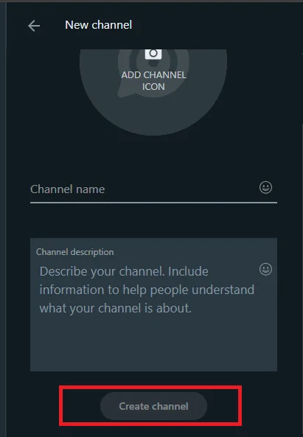
Task: Select the ADD CHANNEL ICON label
Action: [153, 81]
